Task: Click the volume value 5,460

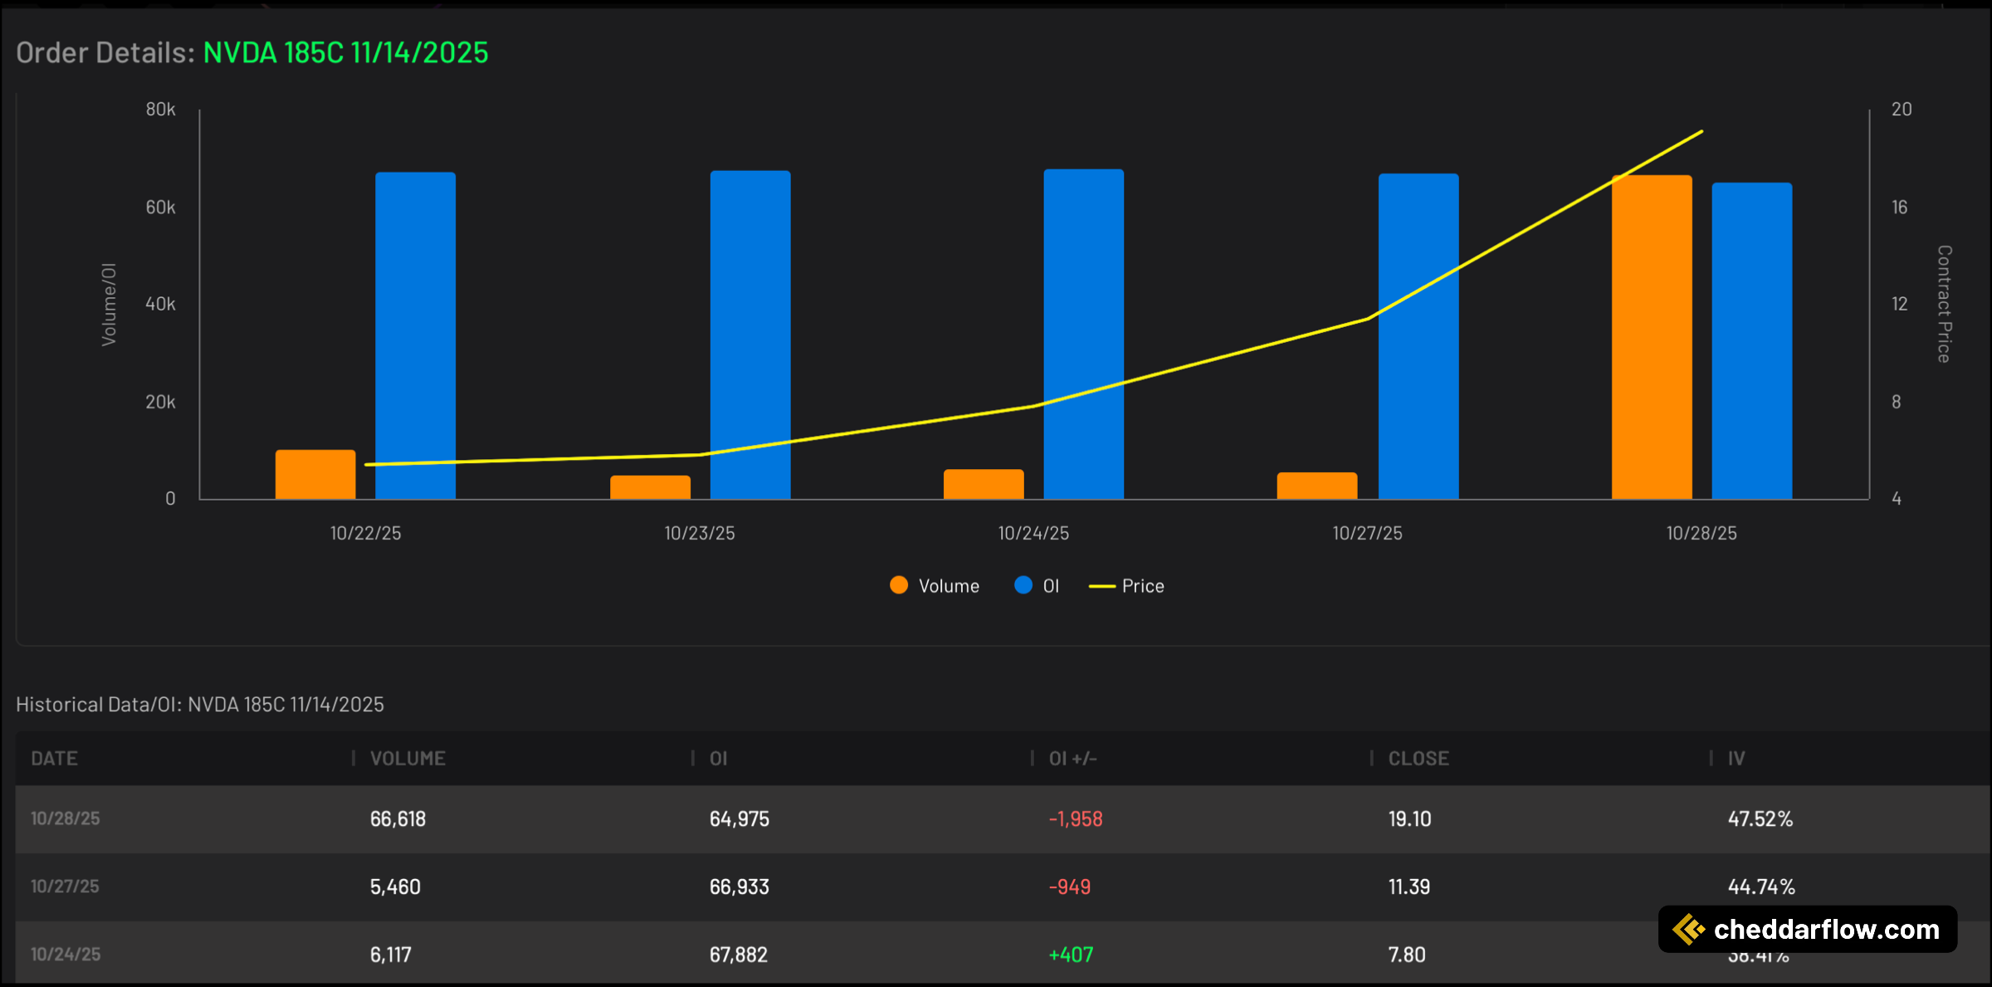Action: 396,887
